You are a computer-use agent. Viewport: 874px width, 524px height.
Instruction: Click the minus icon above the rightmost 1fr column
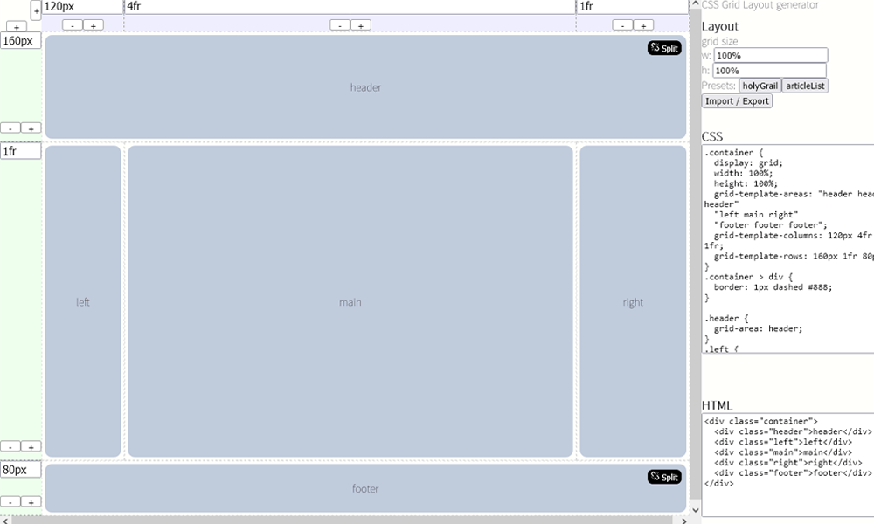(x=623, y=24)
